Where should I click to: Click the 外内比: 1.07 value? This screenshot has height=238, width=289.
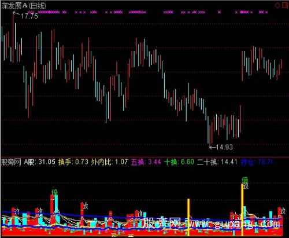(x=109, y=162)
